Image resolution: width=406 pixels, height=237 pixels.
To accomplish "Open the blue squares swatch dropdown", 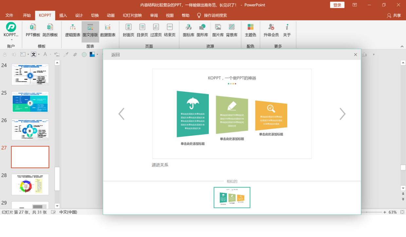I will pos(97,55).
